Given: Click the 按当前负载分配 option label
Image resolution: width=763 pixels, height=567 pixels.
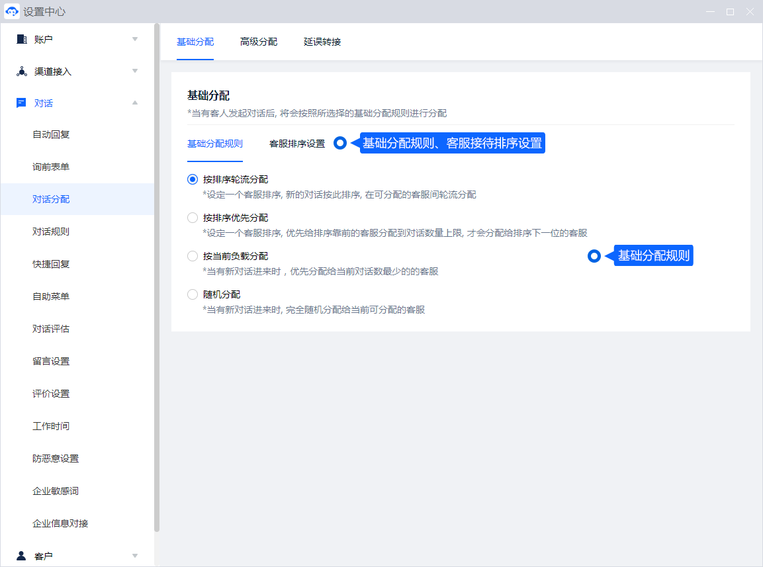Looking at the screenshot, I should coord(236,256).
